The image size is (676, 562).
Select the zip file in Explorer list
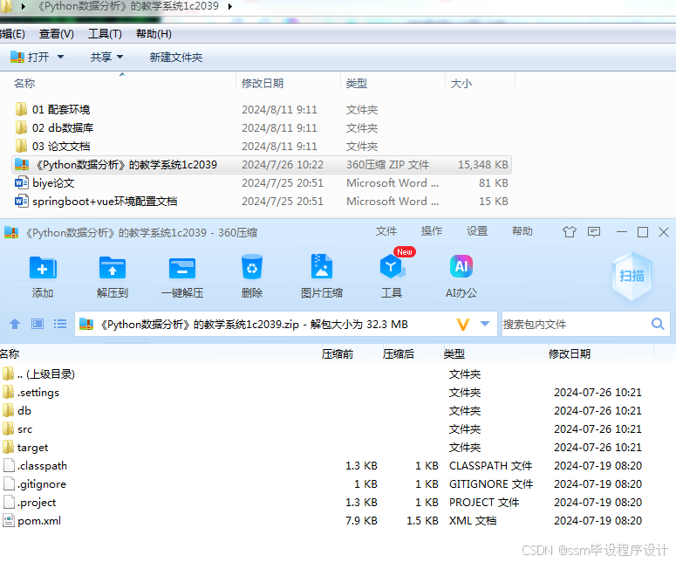click(x=262, y=165)
